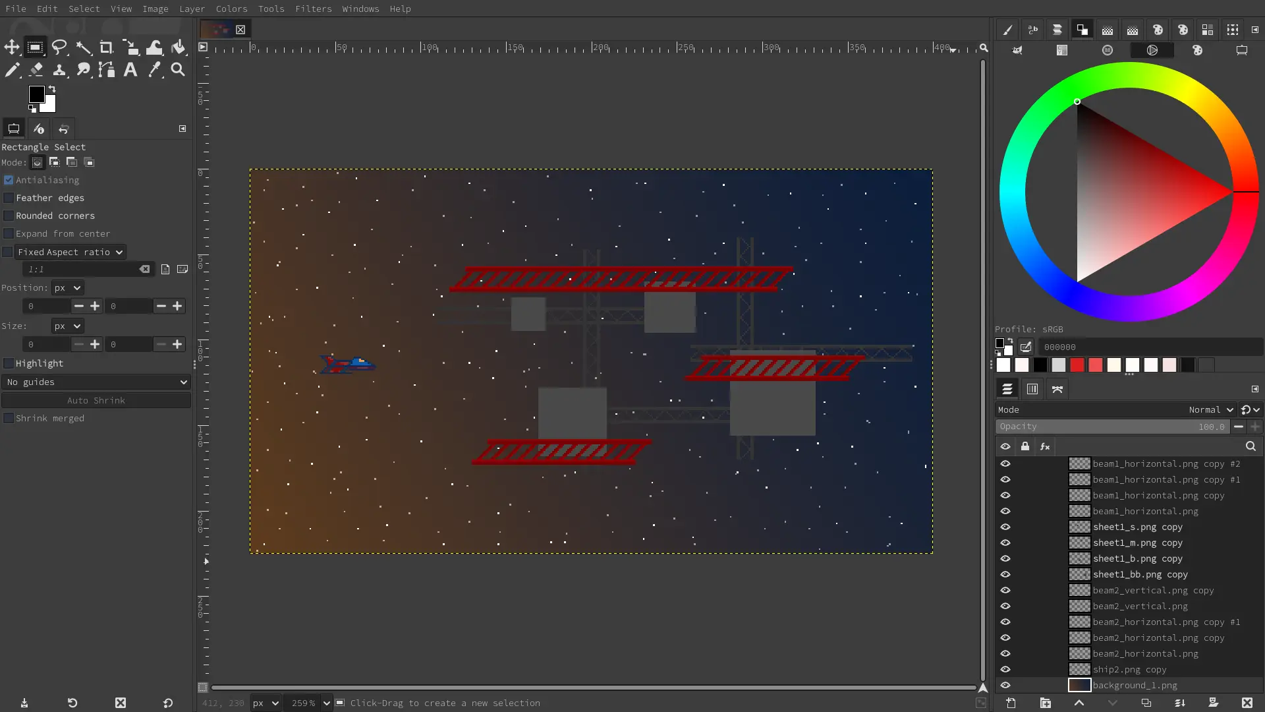Image resolution: width=1265 pixels, height=712 pixels.
Task: Swap foreground and background colors
Action: (x=52, y=88)
